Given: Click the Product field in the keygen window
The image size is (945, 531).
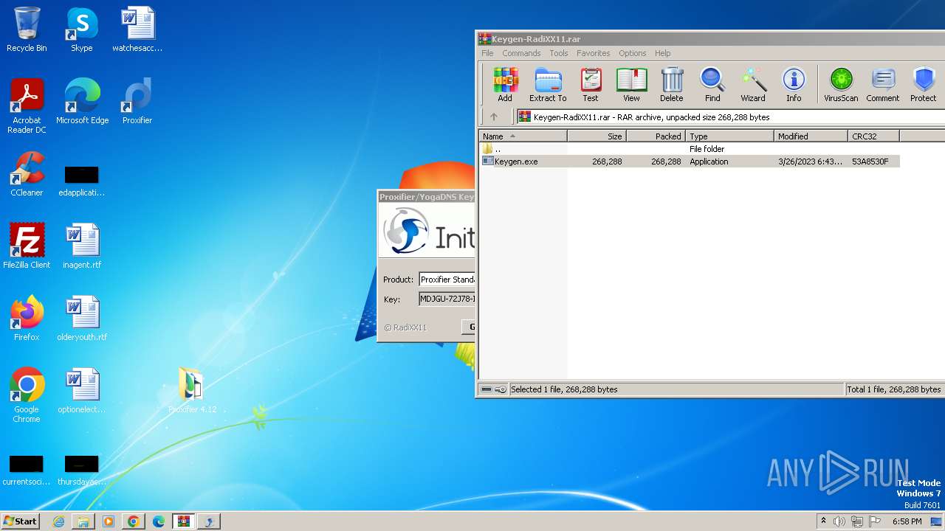Looking at the screenshot, I should (x=447, y=280).
